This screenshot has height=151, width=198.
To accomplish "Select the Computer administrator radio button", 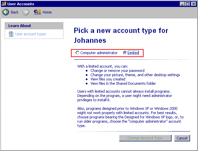I will [77, 53].
